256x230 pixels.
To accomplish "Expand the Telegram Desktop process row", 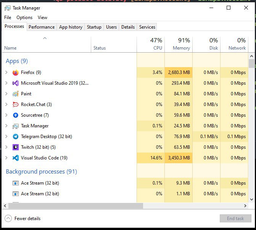I will coord(6,137).
